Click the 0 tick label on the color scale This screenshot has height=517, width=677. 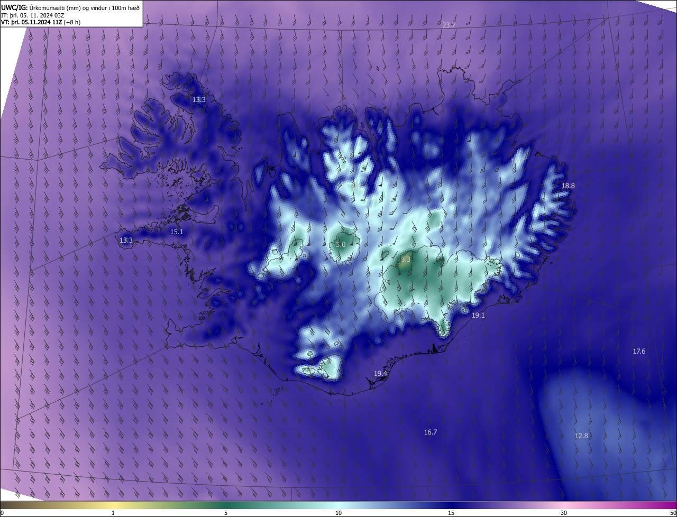coord(2,513)
